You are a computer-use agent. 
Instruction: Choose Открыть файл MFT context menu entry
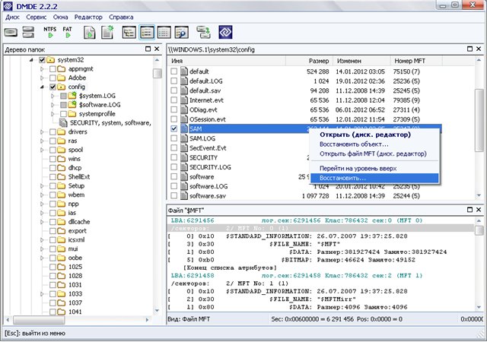pos(373,154)
